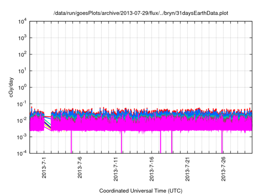Click the magenta dropout spike after 2013-7-11
This screenshot has height=195, width=278.
point(122,142)
